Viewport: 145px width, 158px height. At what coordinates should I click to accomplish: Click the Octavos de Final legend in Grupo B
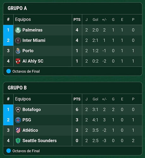coord(23,151)
